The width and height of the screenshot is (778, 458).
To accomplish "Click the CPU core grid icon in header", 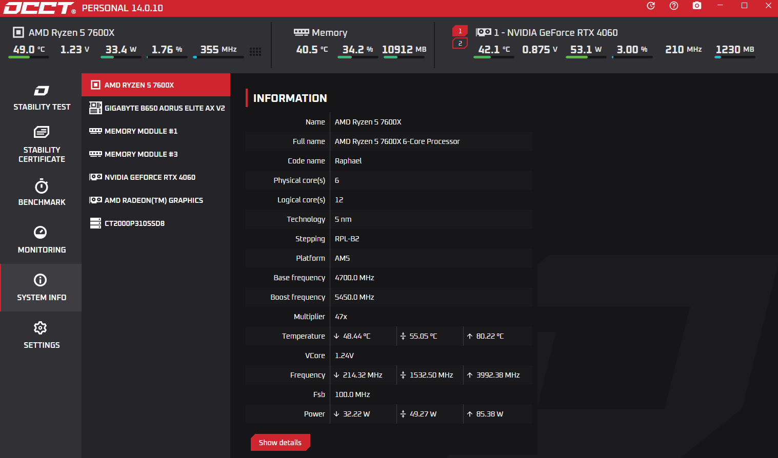I will (255, 51).
